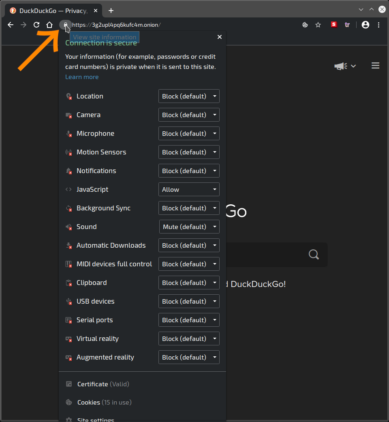
Task: Open the purple tr extension
Action: tap(347, 25)
